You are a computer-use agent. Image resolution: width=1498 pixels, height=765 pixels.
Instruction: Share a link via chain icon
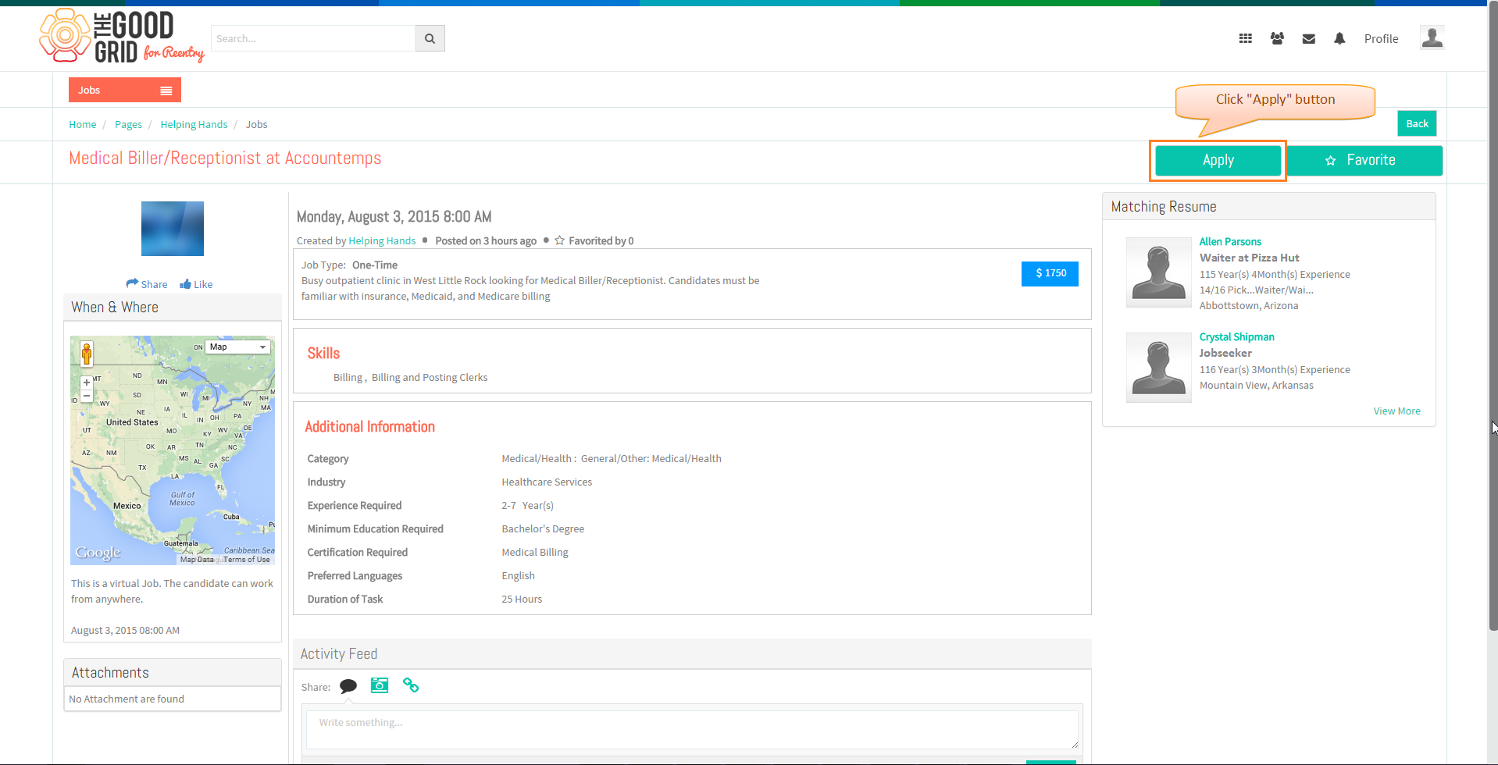point(411,685)
